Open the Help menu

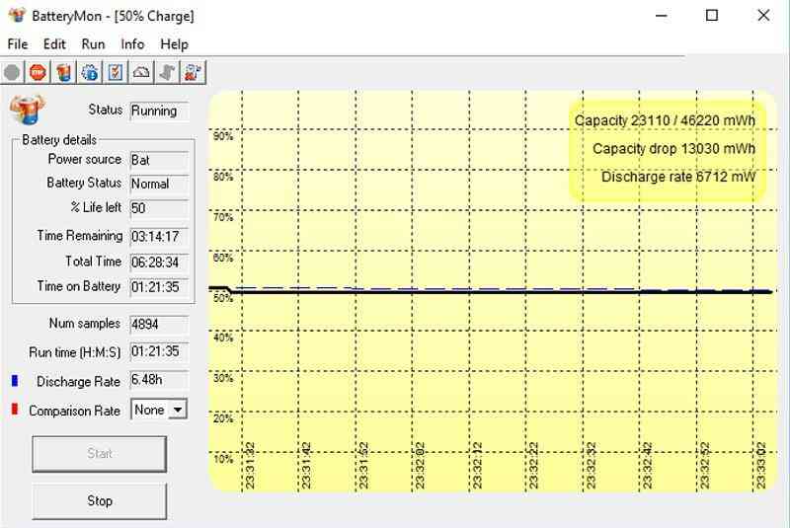point(175,44)
